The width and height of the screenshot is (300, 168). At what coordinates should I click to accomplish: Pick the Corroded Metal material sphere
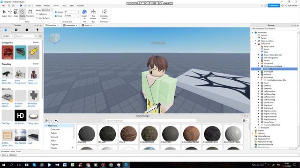tap(191, 134)
